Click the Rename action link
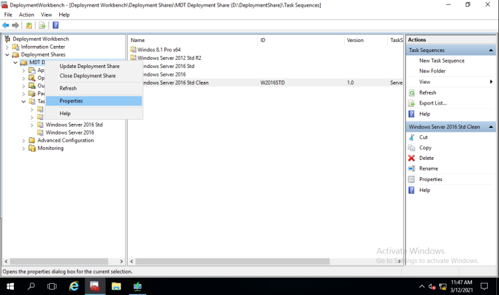The image size is (499, 295). [x=428, y=168]
